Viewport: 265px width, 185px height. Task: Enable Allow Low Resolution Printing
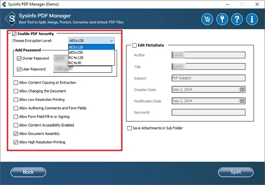tap(16, 100)
